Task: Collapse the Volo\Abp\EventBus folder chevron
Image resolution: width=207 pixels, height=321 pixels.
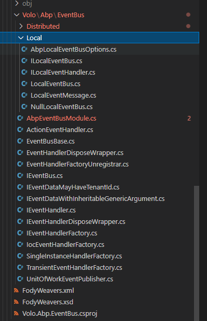Action: (x=17, y=15)
